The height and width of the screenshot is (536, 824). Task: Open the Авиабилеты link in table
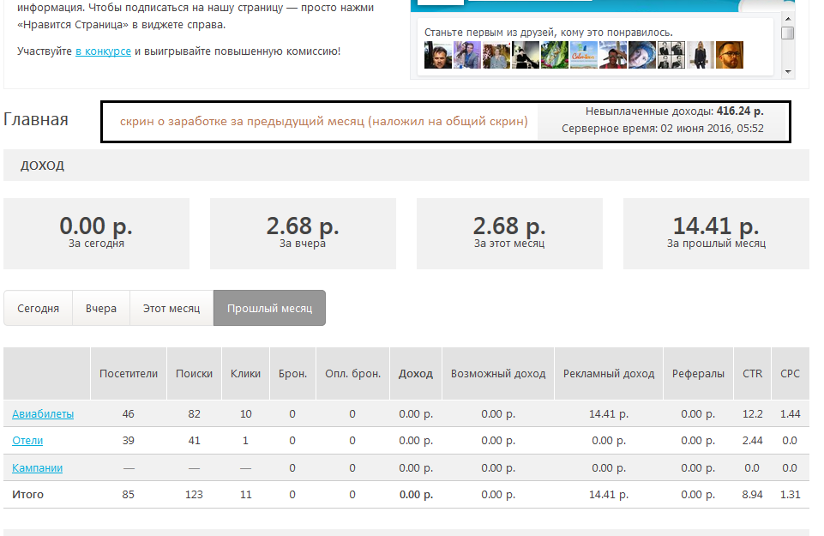tap(43, 413)
